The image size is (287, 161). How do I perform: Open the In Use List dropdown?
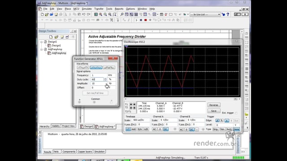(219, 14)
